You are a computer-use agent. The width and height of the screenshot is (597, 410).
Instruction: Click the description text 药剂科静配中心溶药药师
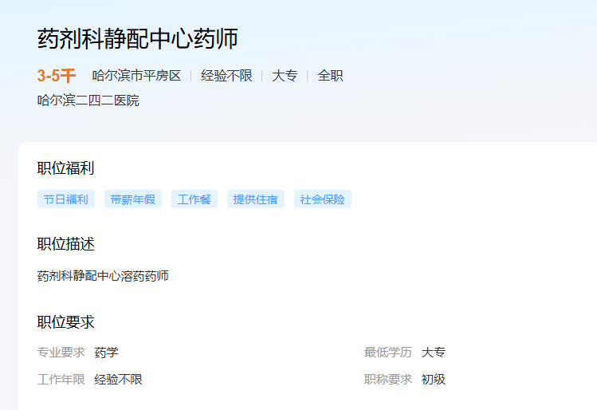pyautogui.click(x=103, y=276)
